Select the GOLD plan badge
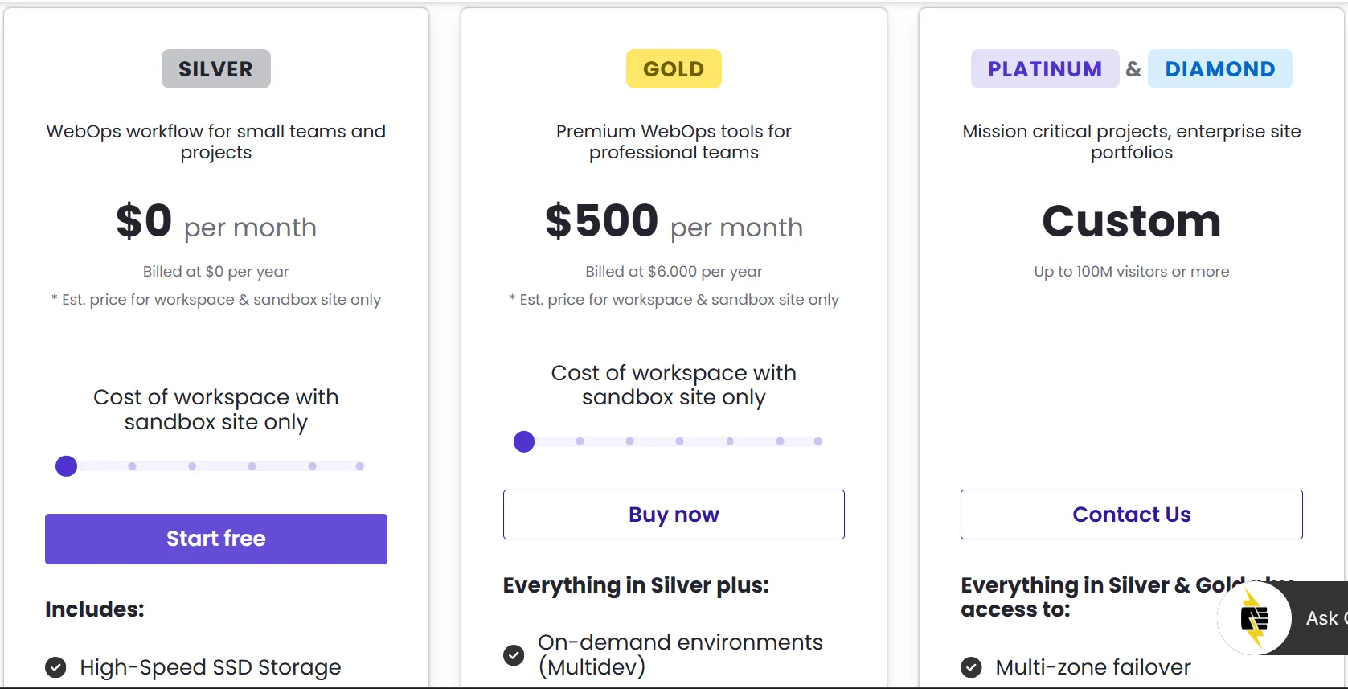This screenshot has height=689, width=1348. coord(674,69)
